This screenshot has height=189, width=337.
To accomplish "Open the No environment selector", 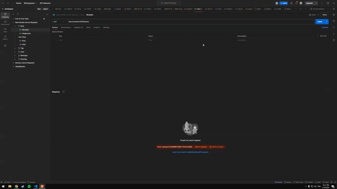I will tap(319, 9).
